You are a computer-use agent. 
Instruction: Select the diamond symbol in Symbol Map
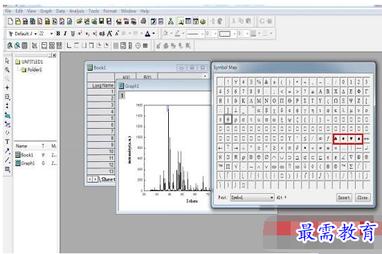(343, 138)
